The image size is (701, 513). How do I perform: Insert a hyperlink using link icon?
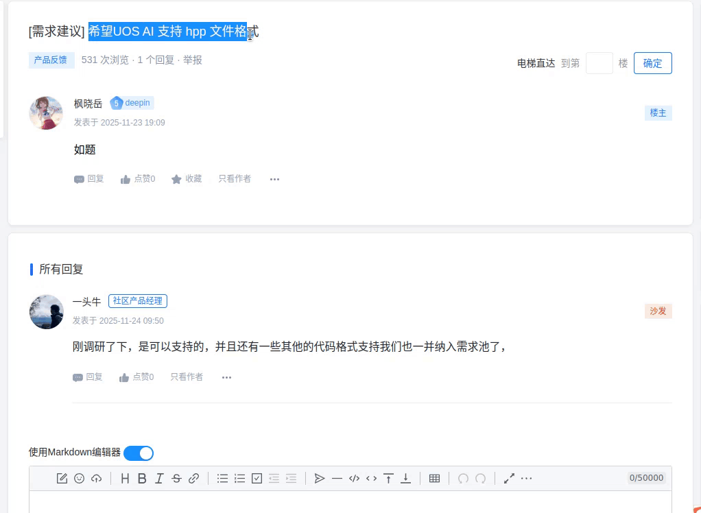click(193, 478)
